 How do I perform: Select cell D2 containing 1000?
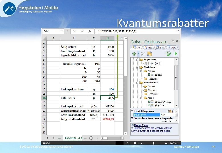108,47
